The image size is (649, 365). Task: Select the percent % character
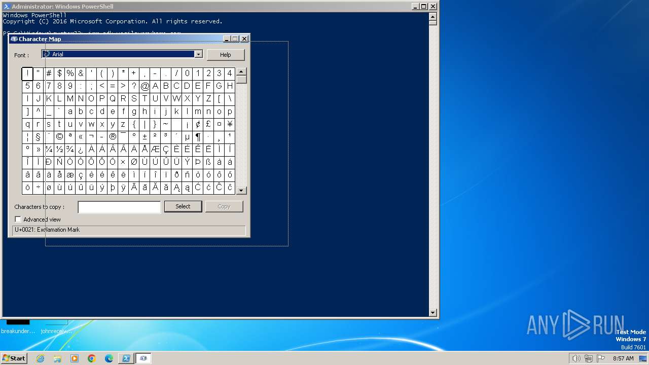tap(70, 74)
